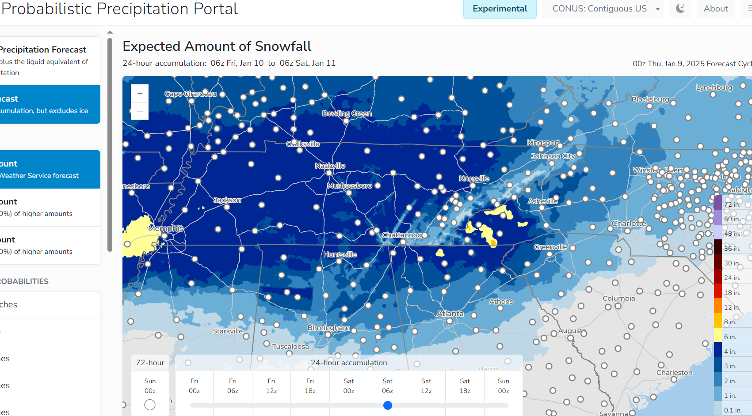Click the sidebar scroll up arrow

[110, 32]
